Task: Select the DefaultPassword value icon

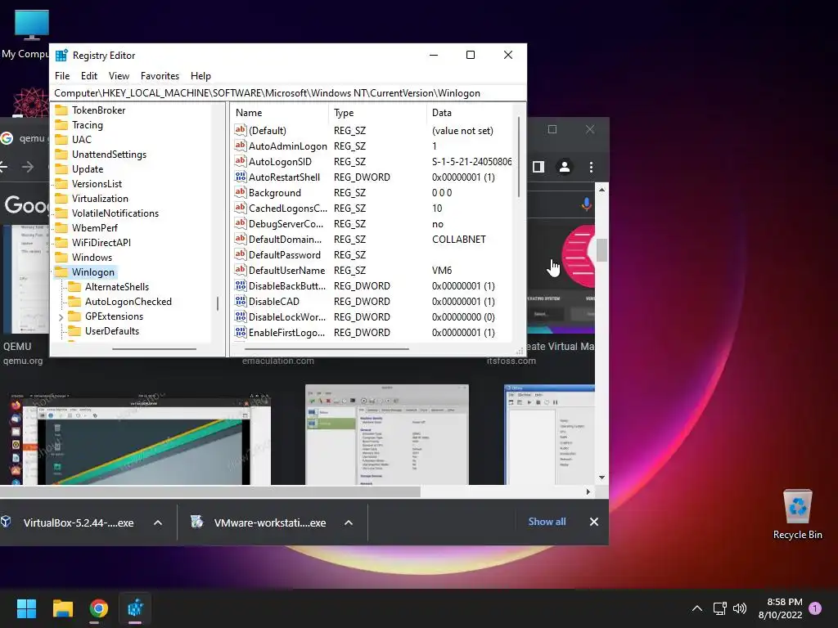Action: pos(241,253)
